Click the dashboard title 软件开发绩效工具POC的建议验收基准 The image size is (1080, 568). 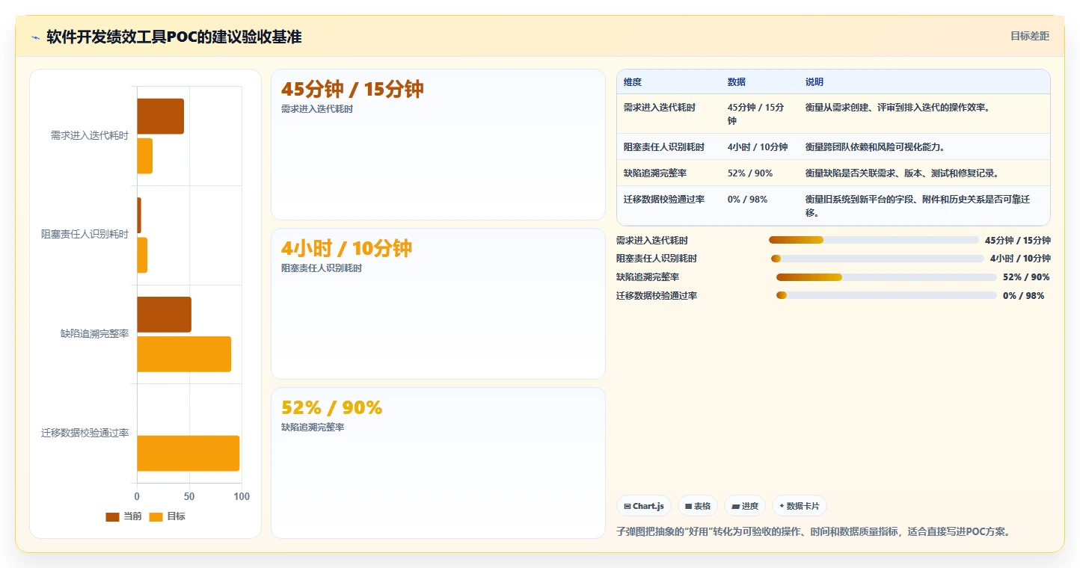174,37
